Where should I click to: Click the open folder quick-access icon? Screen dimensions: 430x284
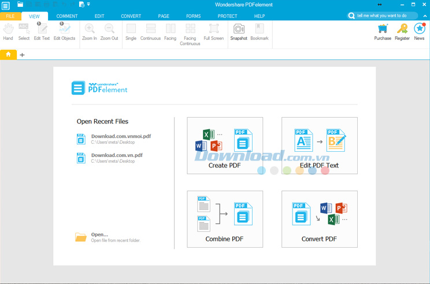tap(20, 5)
